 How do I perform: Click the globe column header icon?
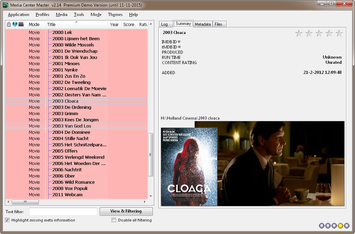tap(15, 24)
